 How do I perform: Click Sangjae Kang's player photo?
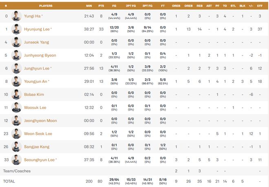pyautogui.click(x=16, y=147)
